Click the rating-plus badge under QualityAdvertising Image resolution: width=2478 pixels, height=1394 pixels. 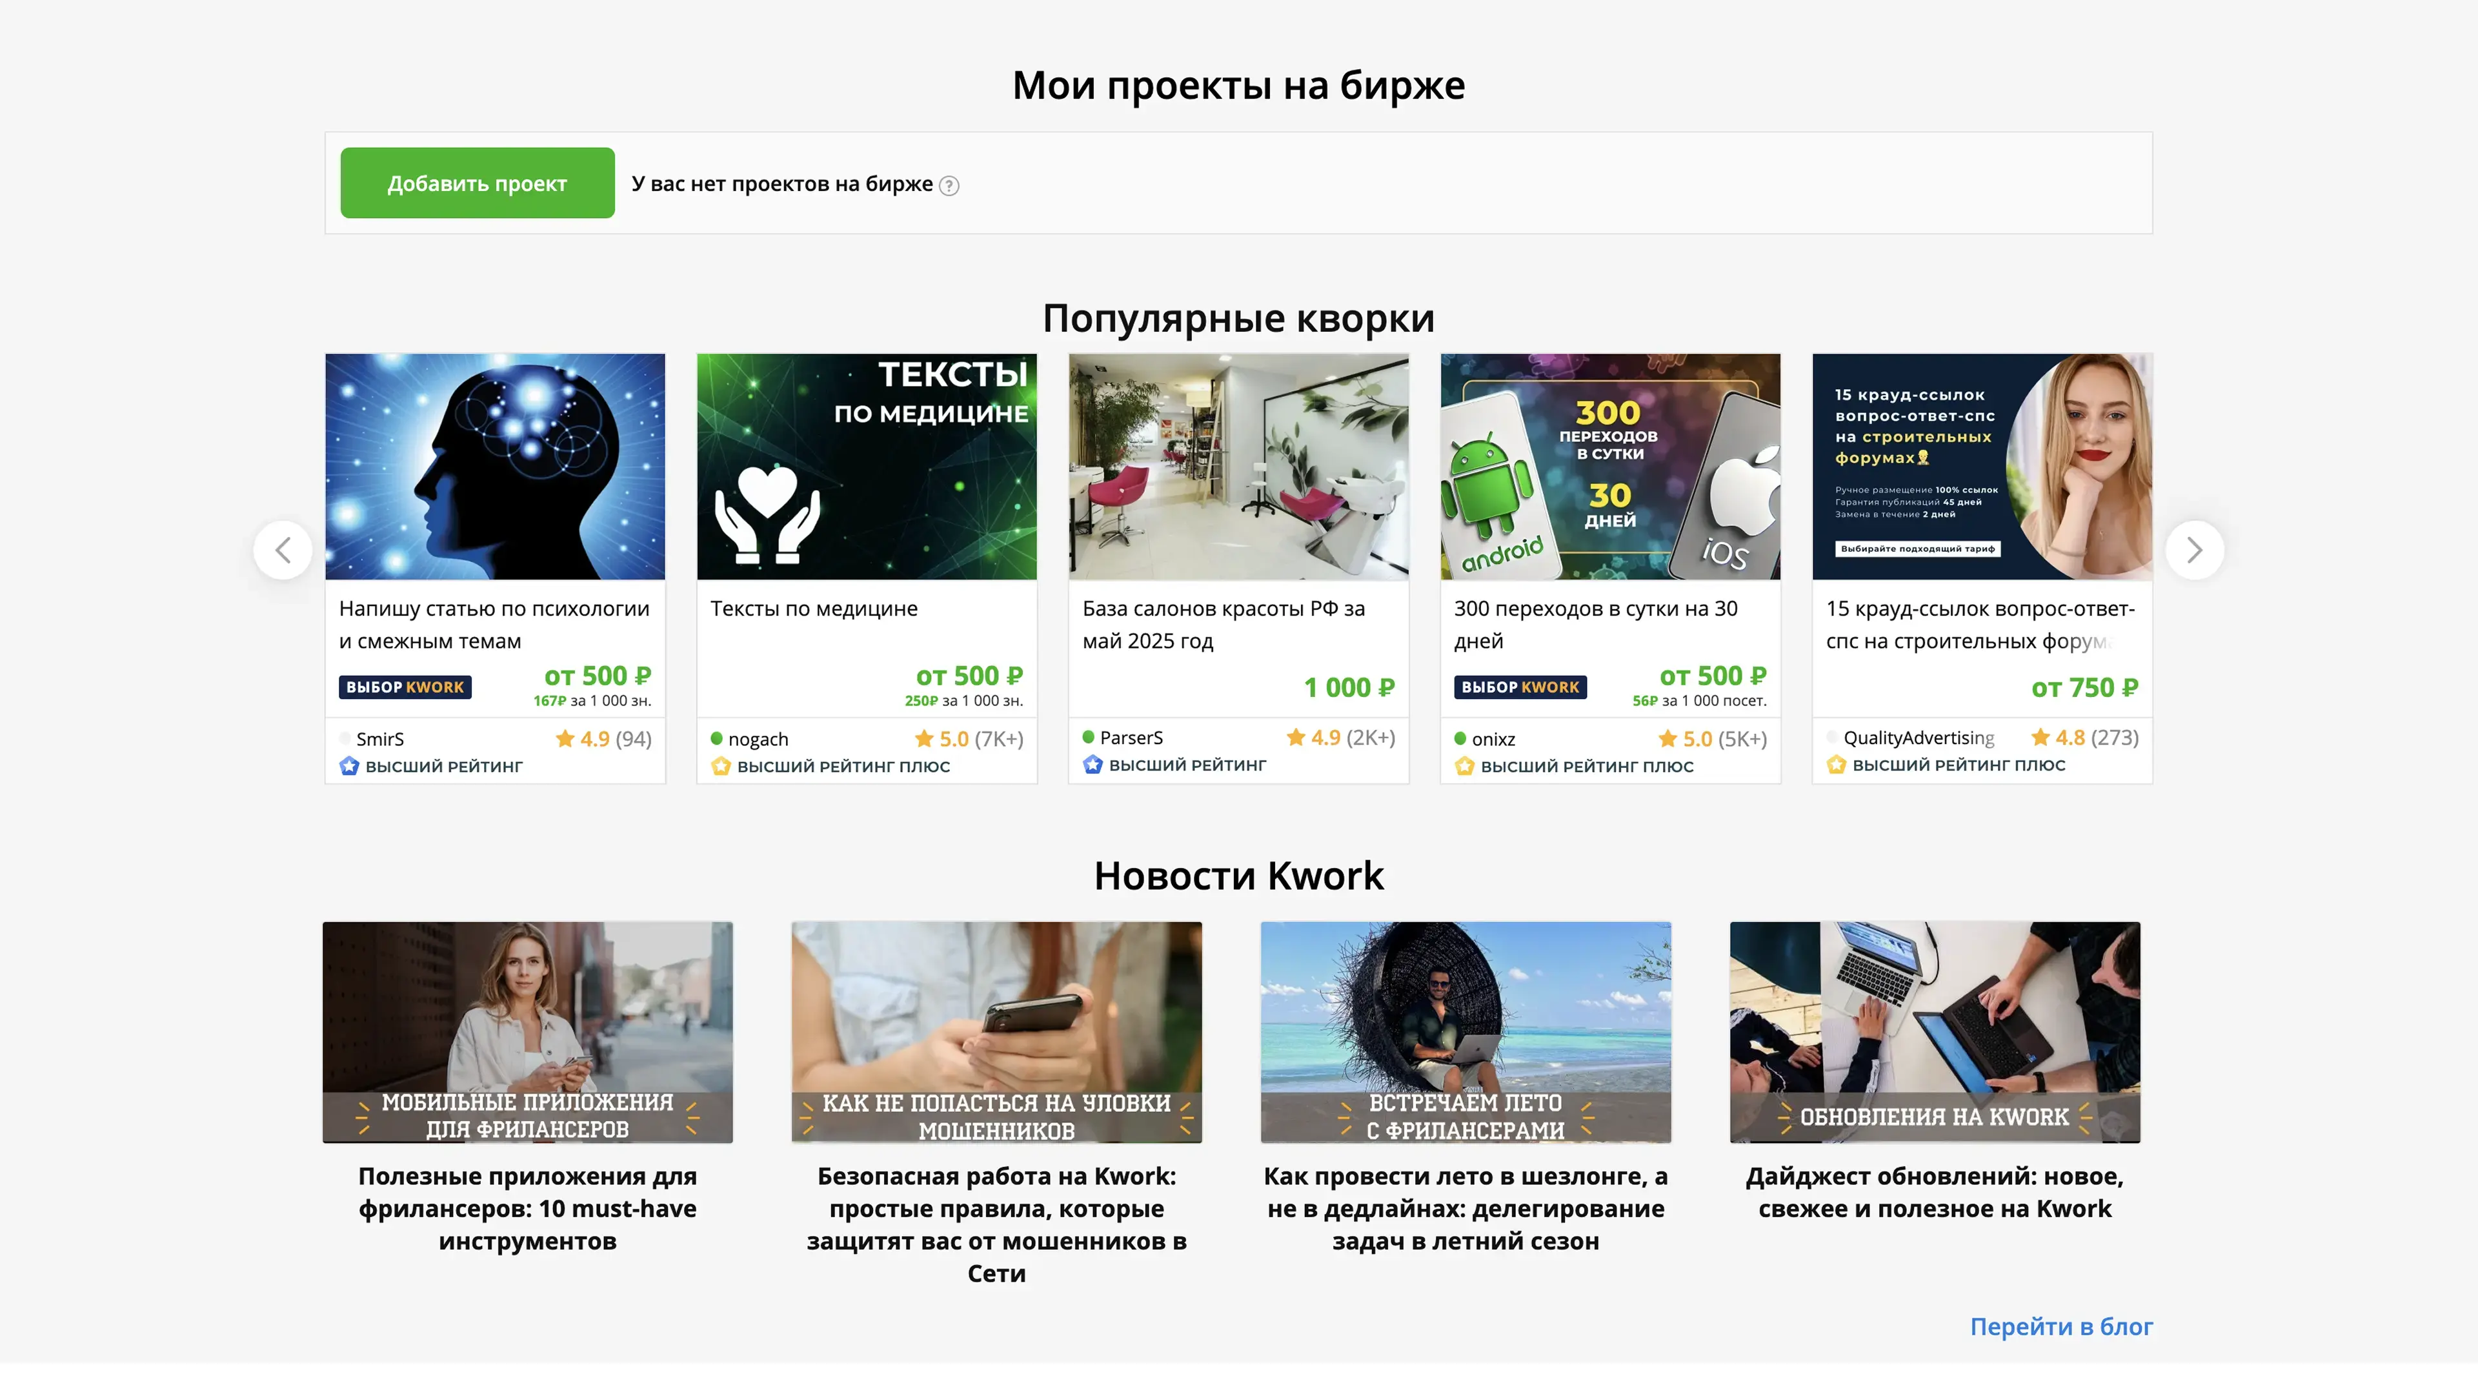(1837, 766)
